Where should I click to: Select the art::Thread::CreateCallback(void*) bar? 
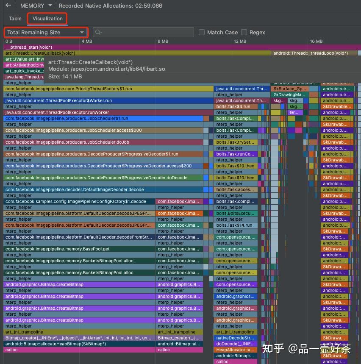[x=137, y=53]
